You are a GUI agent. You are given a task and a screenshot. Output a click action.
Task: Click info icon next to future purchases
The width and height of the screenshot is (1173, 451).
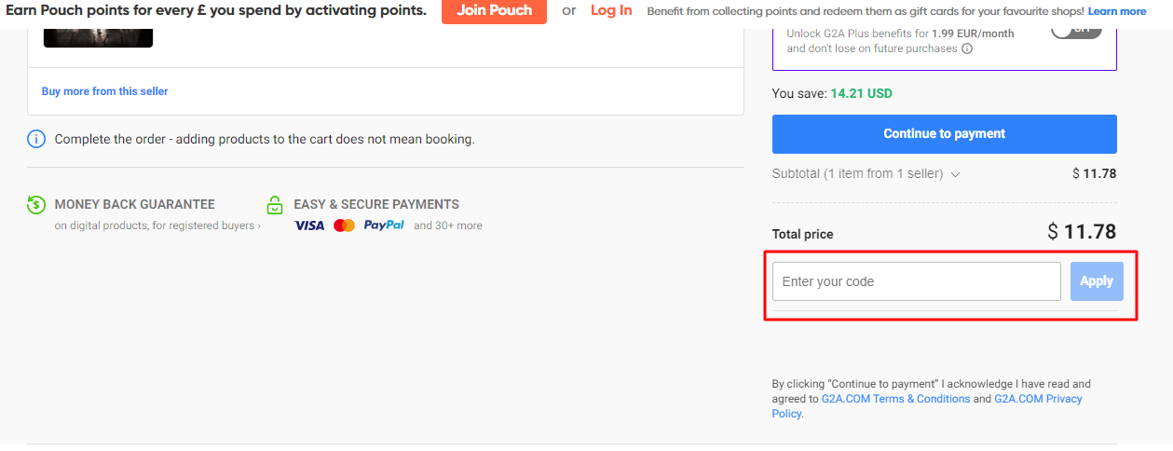pyautogui.click(x=967, y=48)
